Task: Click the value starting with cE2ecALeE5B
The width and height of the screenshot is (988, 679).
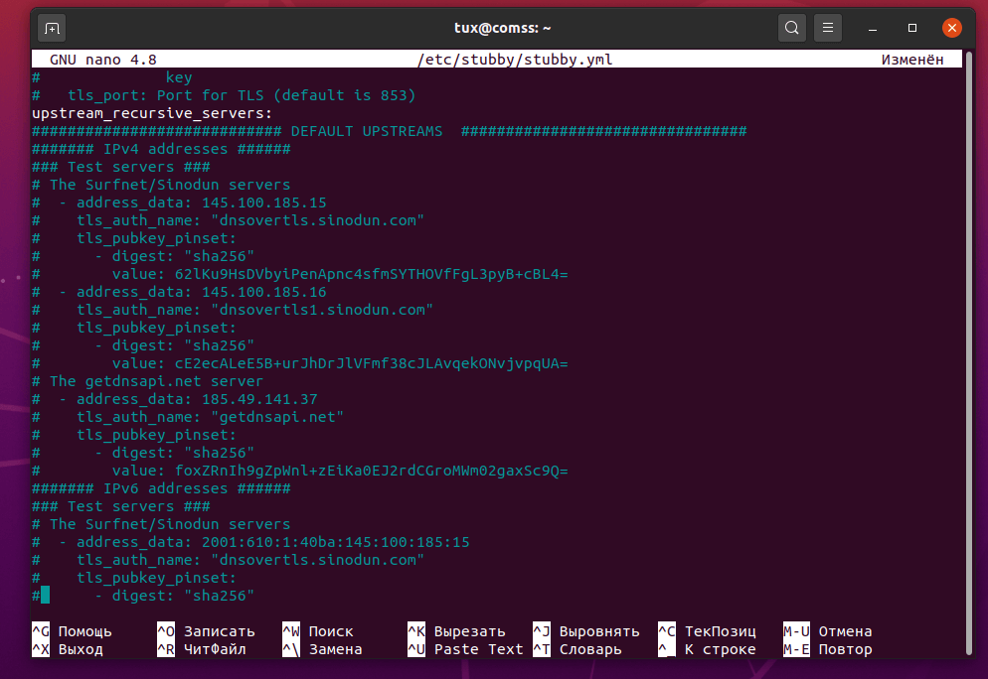Action: click(x=371, y=363)
